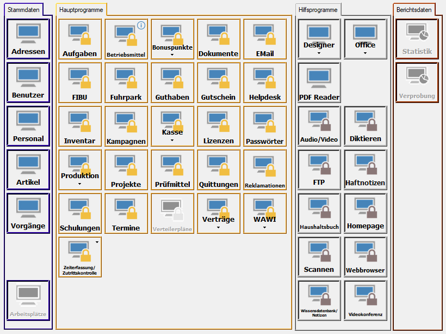Viewport: 446px width, 334px height.
Task: Open the Schulungen program
Action: [x=80, y=214]
